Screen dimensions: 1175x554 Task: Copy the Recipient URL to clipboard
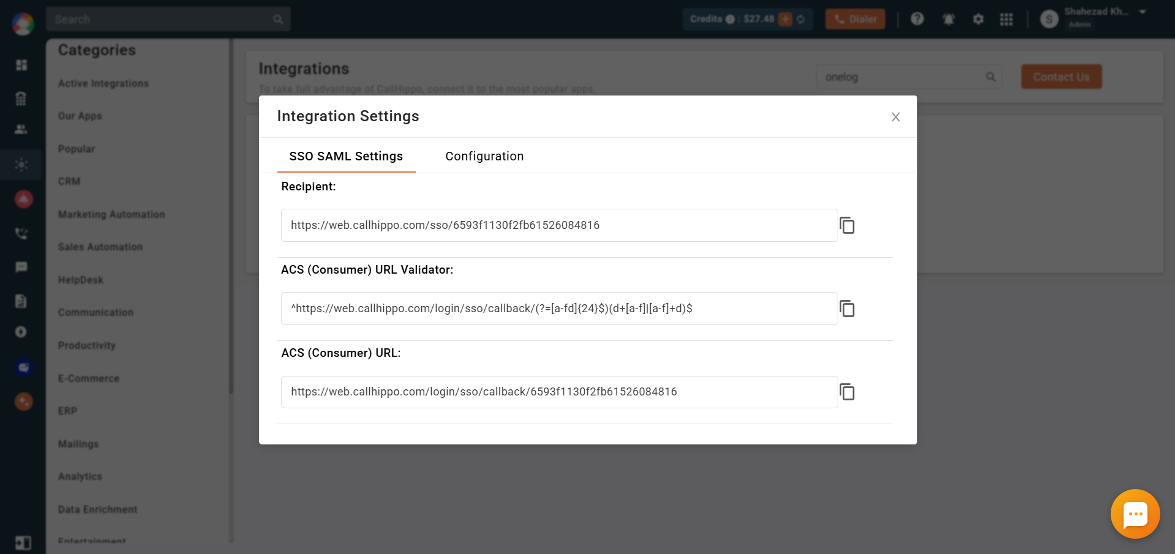tap(847, 225)
